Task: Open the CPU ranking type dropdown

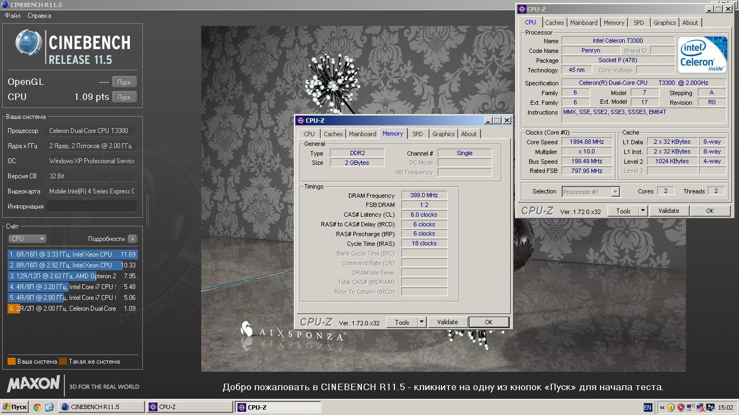Action: point(27,238)
